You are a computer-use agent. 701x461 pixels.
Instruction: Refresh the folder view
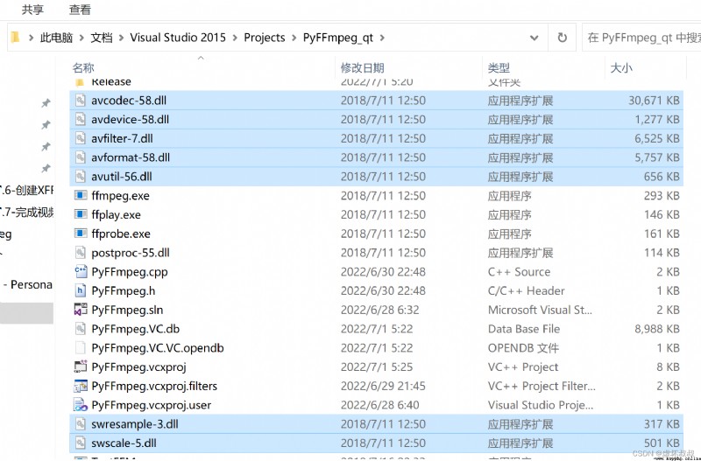click(x=562, y=38)
